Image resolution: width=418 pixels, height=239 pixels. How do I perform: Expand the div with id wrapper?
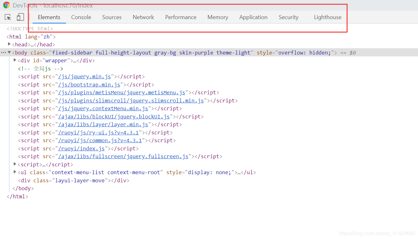[15, 60]
